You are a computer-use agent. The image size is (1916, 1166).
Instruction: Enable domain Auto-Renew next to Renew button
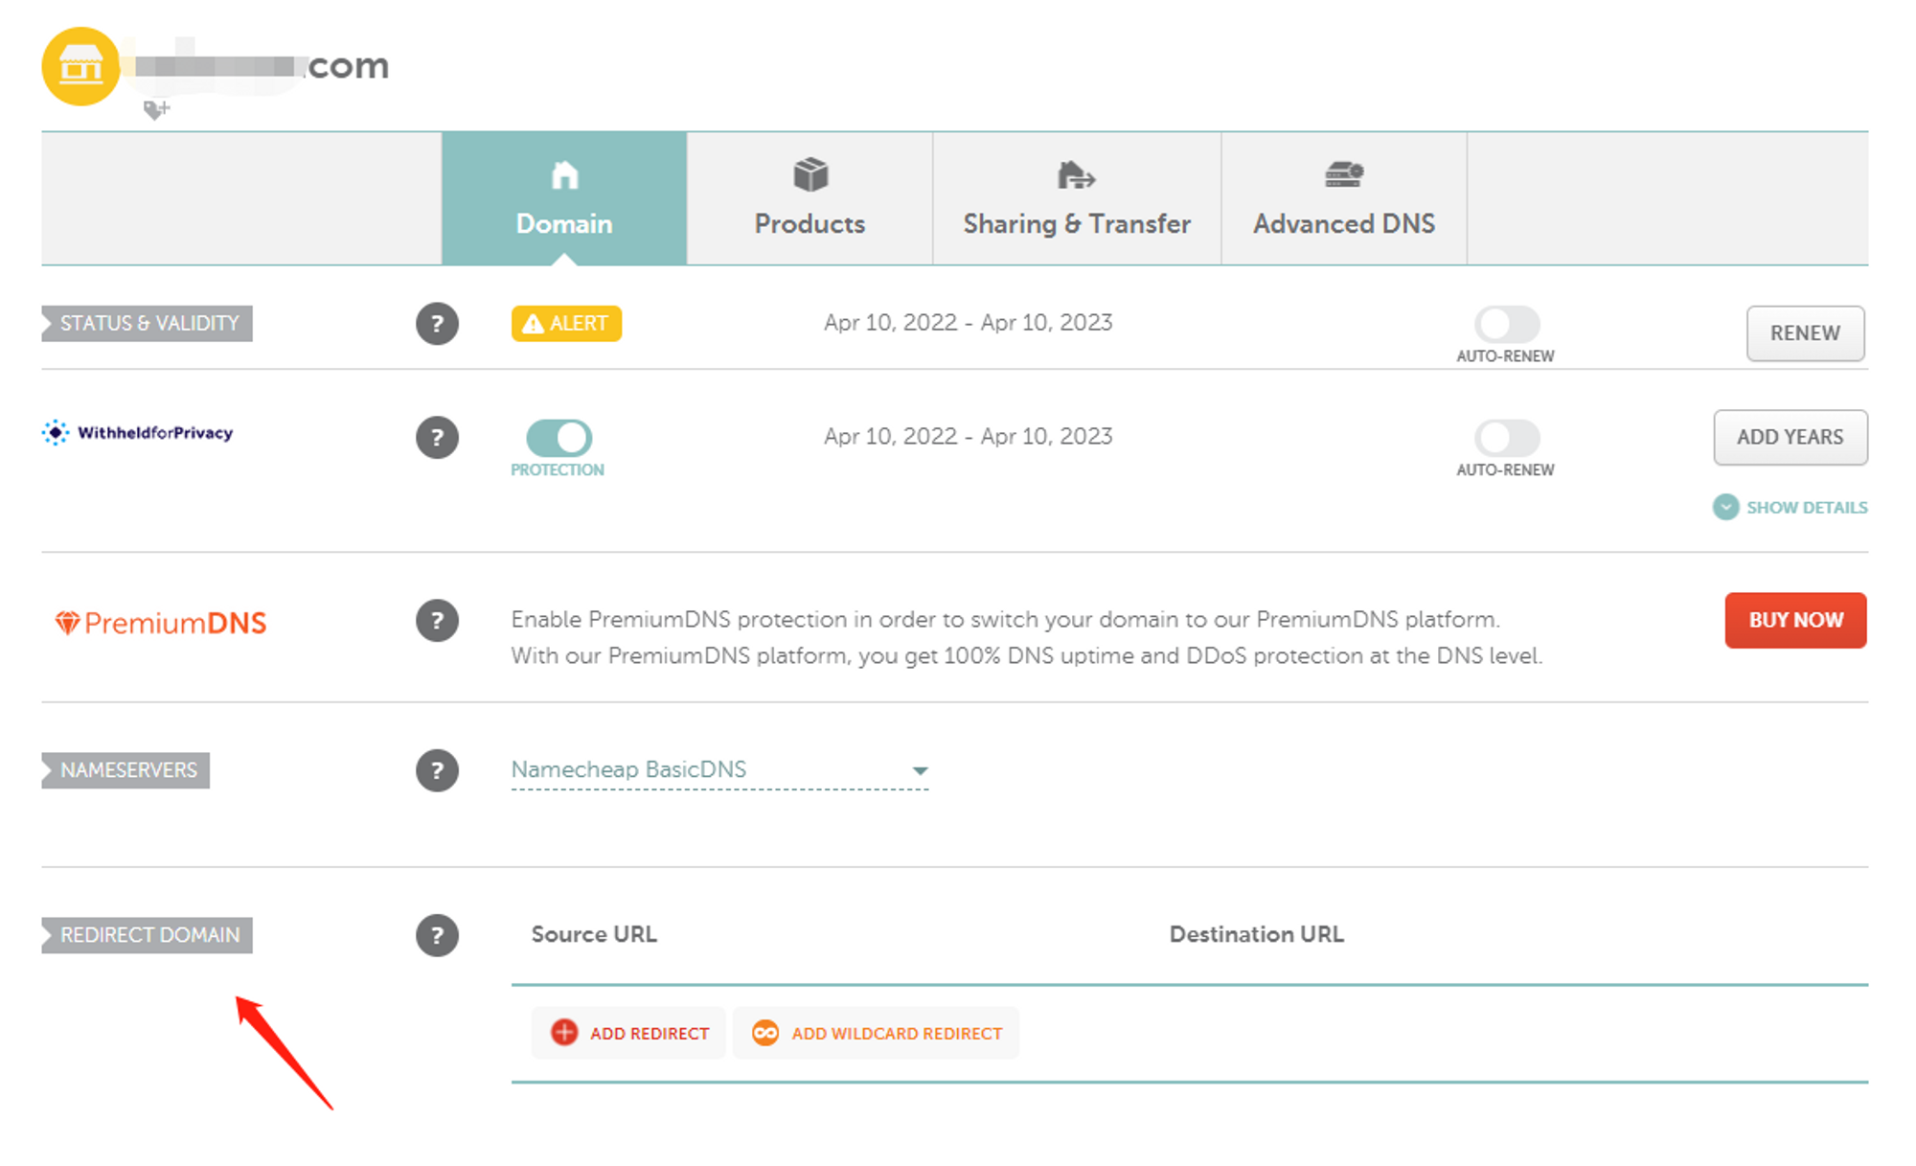(x=1506, y=325)
